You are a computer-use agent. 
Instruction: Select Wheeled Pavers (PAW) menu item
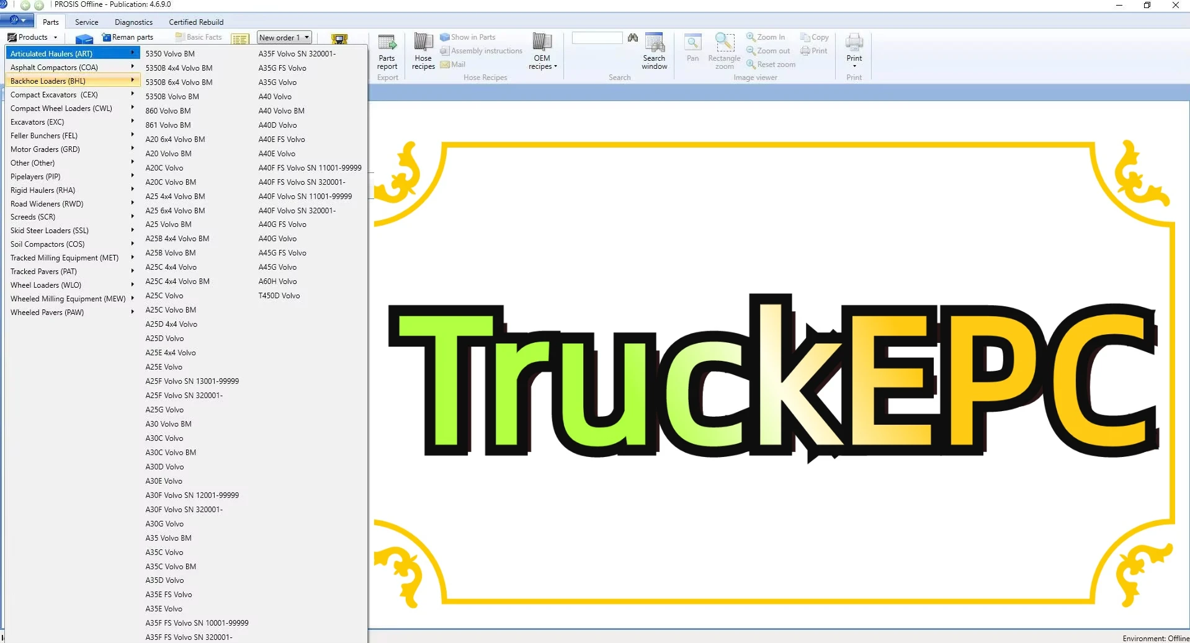pyautogui.click(x=73, y=312)
